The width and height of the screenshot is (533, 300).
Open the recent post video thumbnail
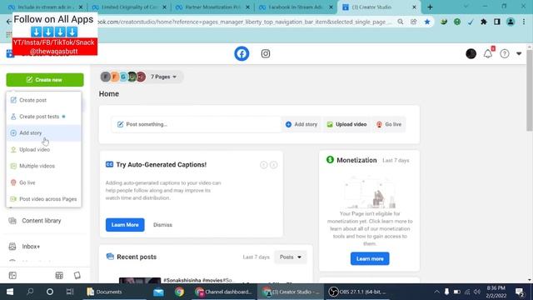(x=140, y=281)
